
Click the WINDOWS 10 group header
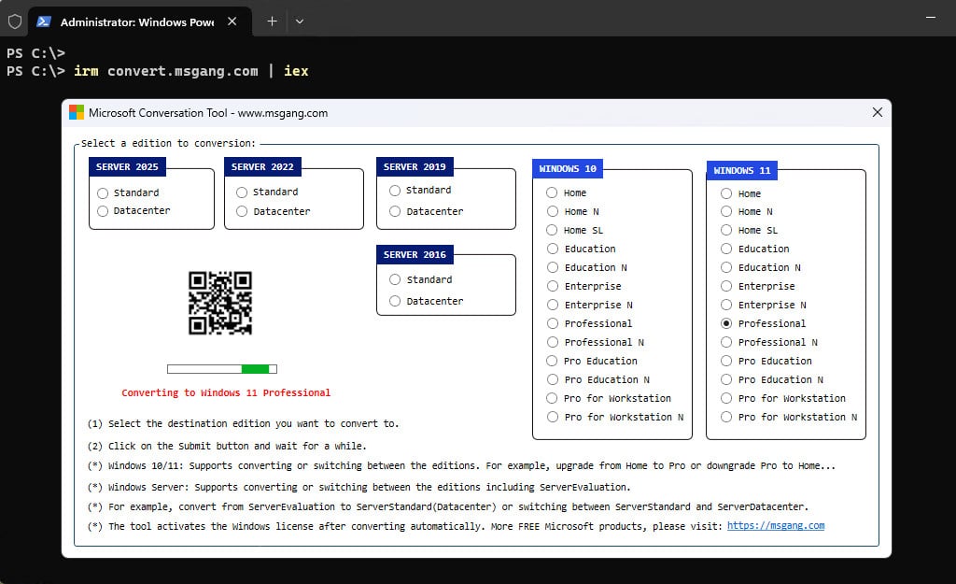568,168
